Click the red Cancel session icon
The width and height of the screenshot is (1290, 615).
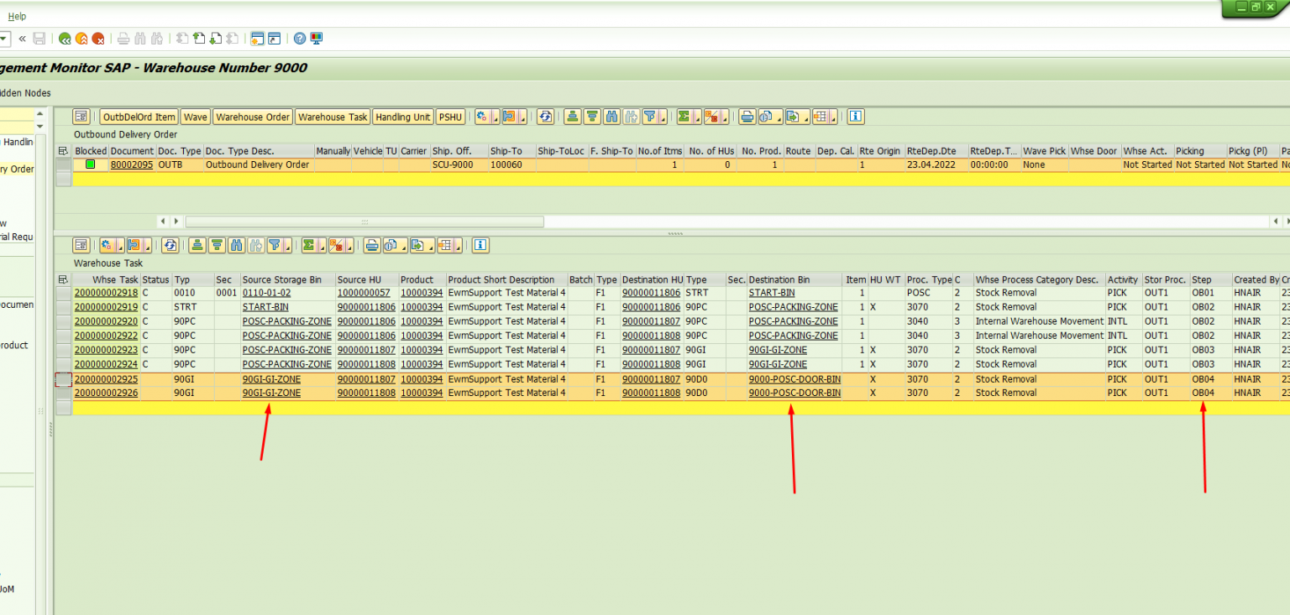[99, 38]
